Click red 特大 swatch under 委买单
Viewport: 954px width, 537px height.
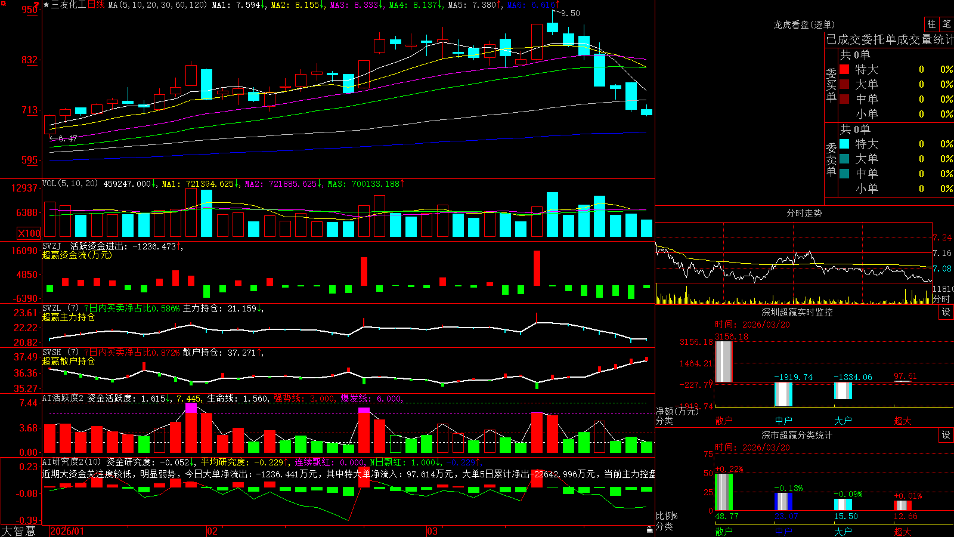tap(844, 69)
